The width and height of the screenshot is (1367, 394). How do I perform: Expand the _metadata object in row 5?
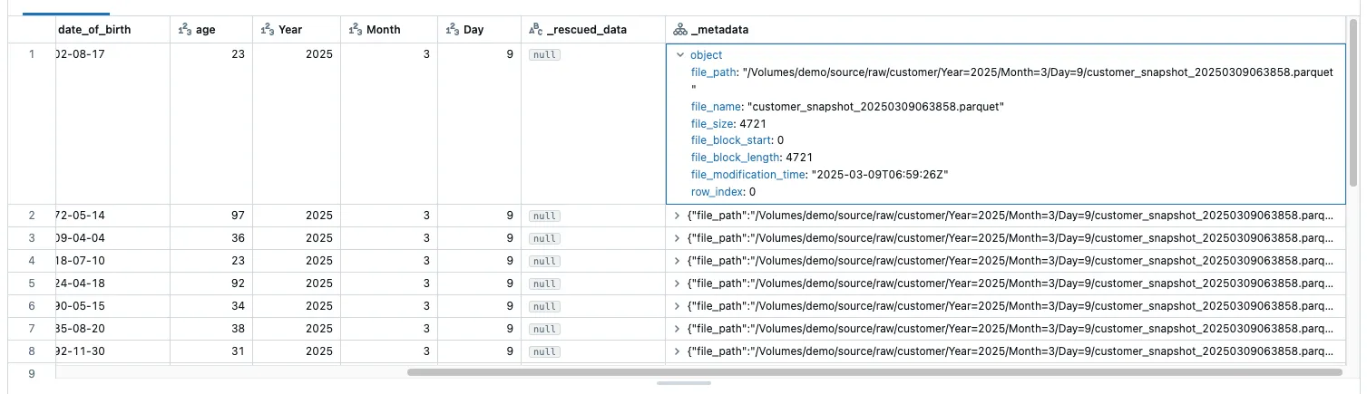click(x=677, y=283)
